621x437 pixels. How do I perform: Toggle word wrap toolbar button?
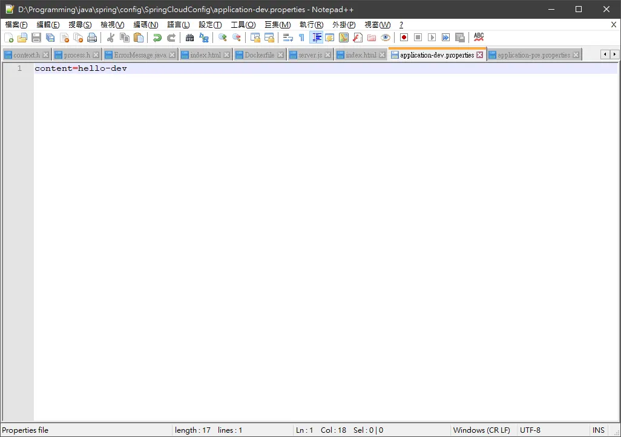point(288,38)
